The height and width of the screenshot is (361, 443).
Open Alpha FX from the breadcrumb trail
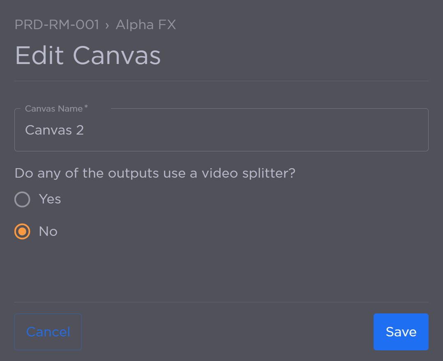coord(145,25)
